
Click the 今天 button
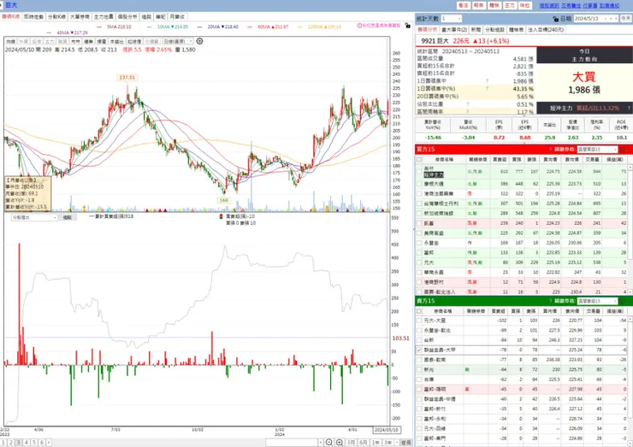(x=626, y=19)
